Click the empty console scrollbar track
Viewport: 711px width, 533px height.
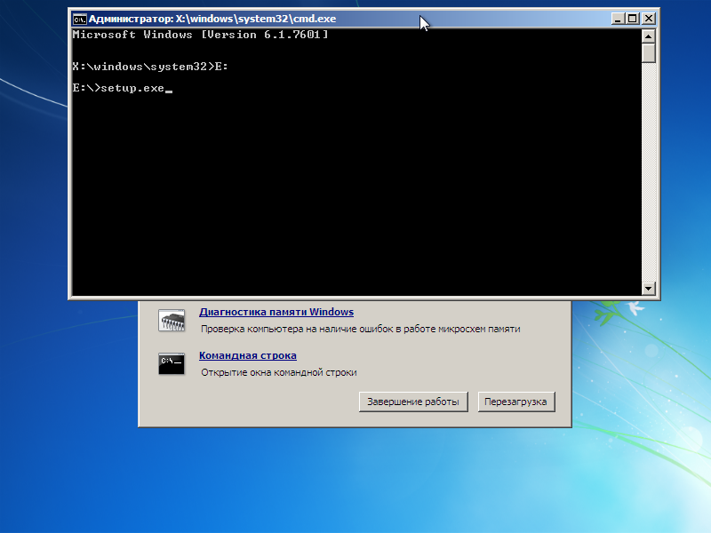point(648,178)
